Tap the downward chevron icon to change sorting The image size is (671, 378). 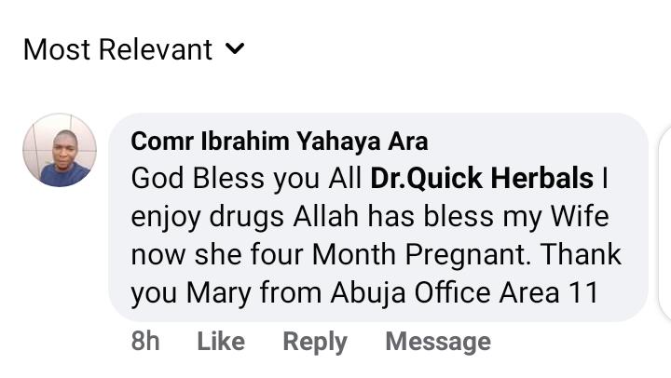[235, 48]
